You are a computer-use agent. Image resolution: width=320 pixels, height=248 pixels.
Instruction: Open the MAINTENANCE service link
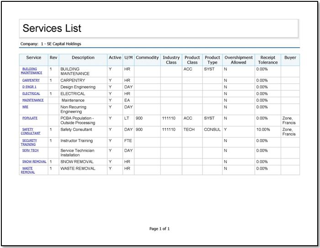[x=33, y=100]
